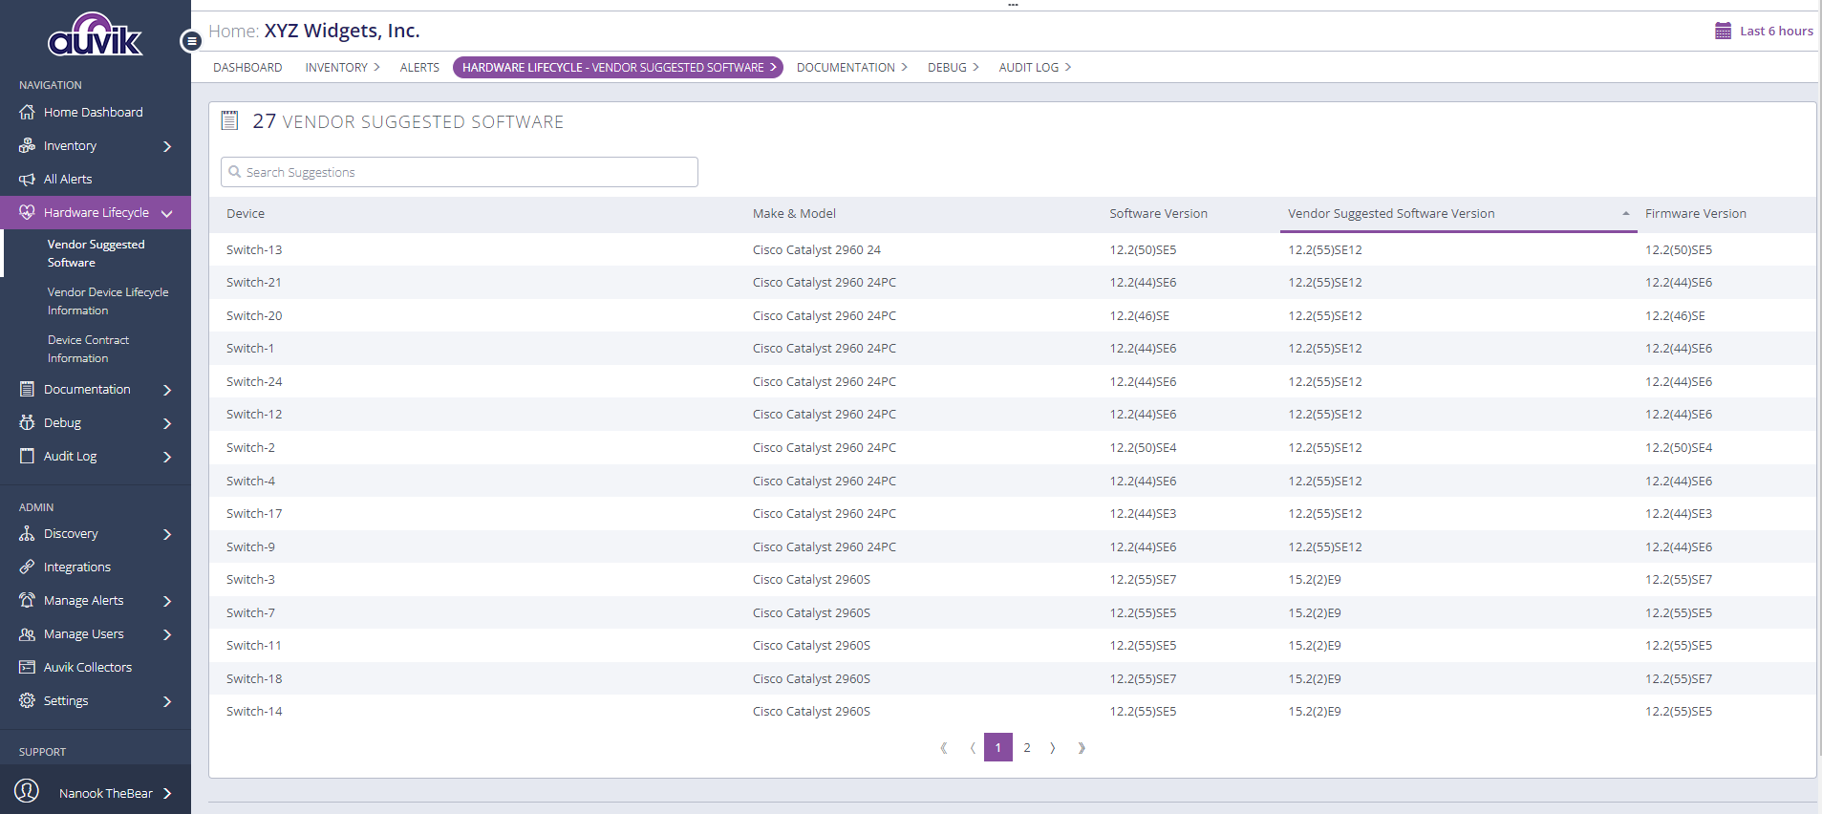Image resolution: width=1822 pixels, height=814 pixels.
Task: Click the Switch-21 device name
Action: 254,282
